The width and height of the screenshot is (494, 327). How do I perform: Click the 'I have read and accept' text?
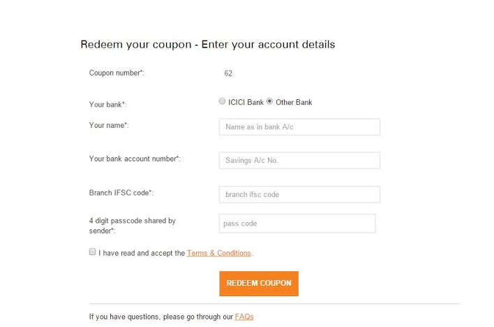point(142,253)
